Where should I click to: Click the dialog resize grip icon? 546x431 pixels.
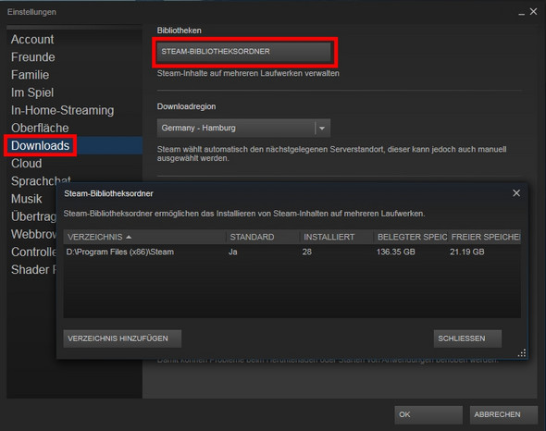point(522,353)
